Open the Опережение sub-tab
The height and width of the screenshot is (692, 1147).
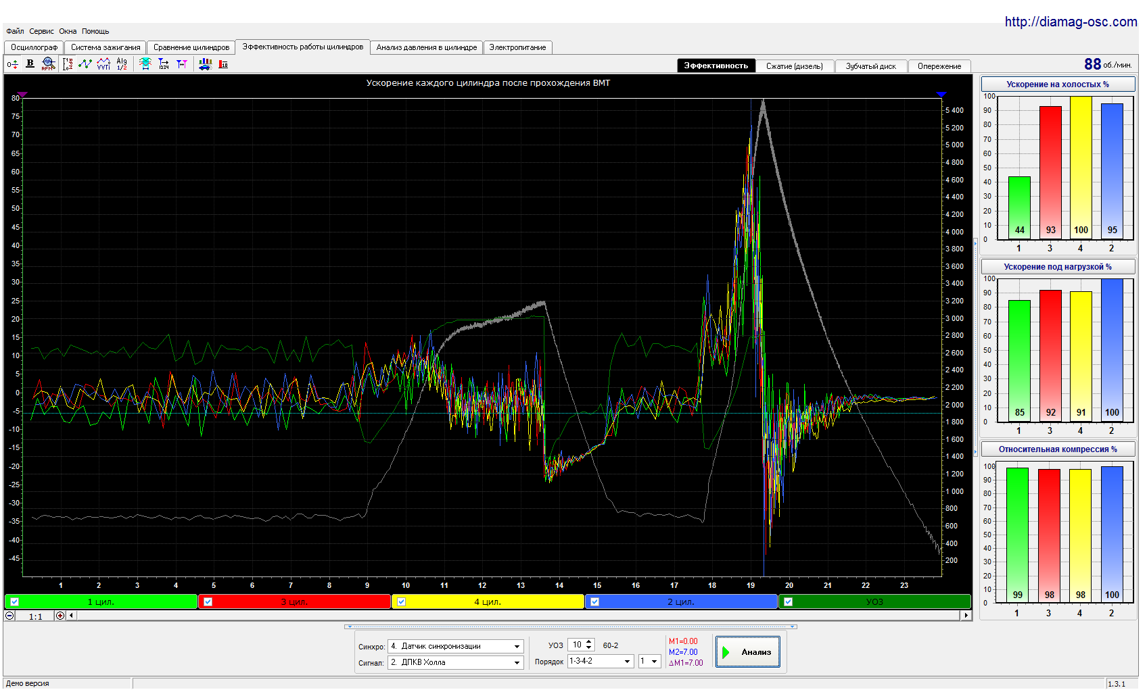tap(939, 66)
